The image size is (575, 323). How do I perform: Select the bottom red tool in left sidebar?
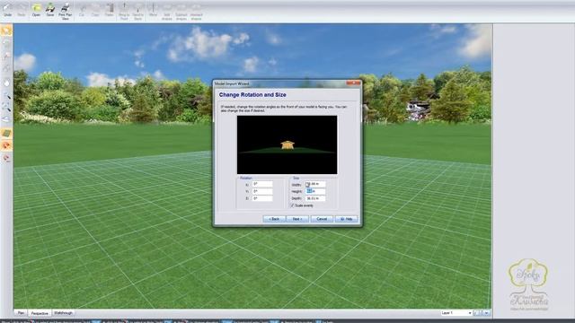(x=6, y=158)
